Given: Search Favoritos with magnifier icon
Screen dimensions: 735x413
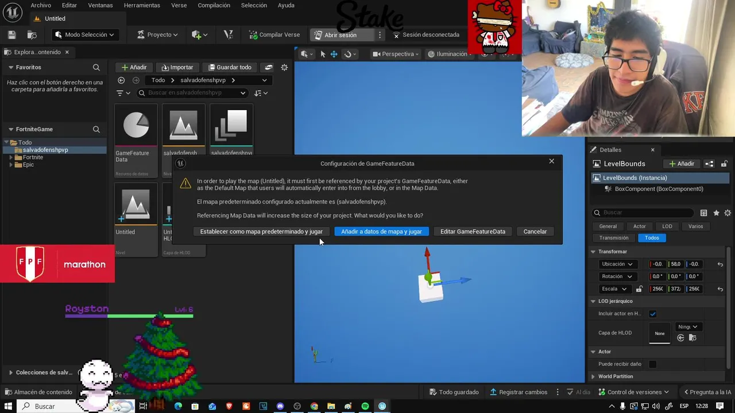Looking at the screenshot, I should click(x=96, y=67).
